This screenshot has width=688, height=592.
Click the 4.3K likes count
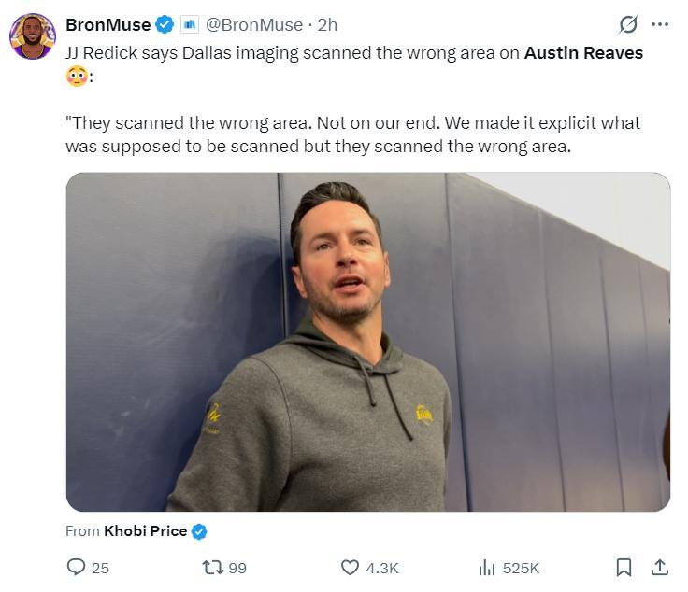[x=382, y=568]
